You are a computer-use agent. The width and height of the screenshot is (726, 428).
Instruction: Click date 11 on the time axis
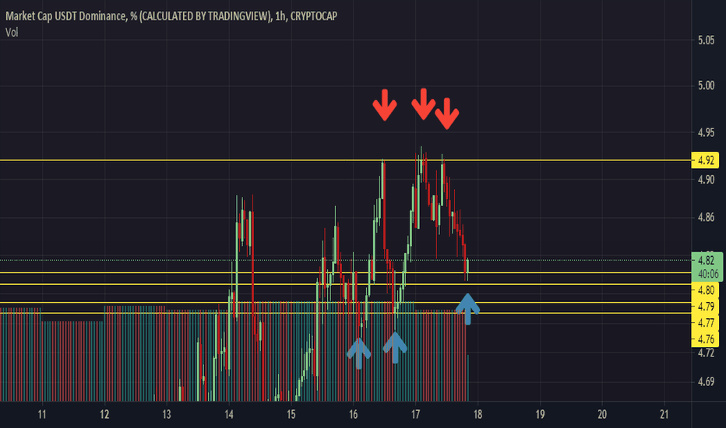tap(41, 414)
